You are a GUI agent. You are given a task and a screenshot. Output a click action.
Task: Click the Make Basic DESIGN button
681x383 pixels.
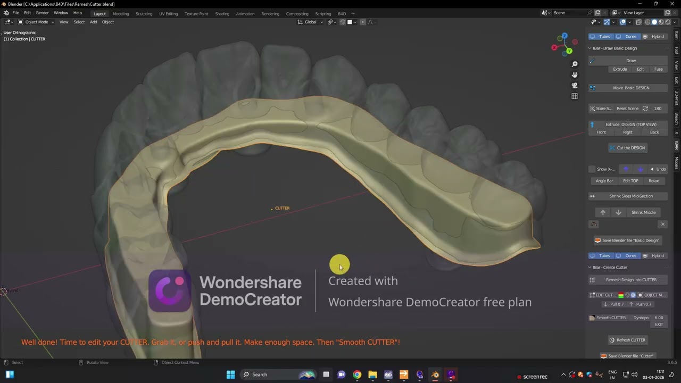coord(628,88)
